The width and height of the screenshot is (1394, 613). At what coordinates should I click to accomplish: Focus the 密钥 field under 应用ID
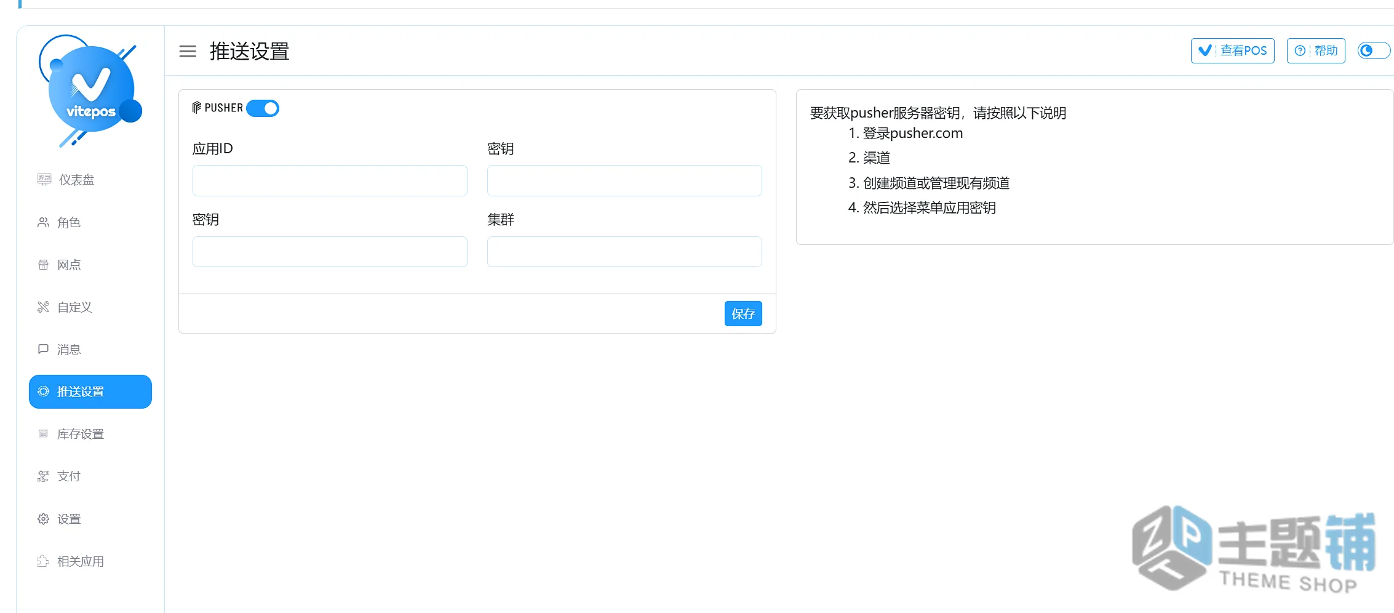330,252
